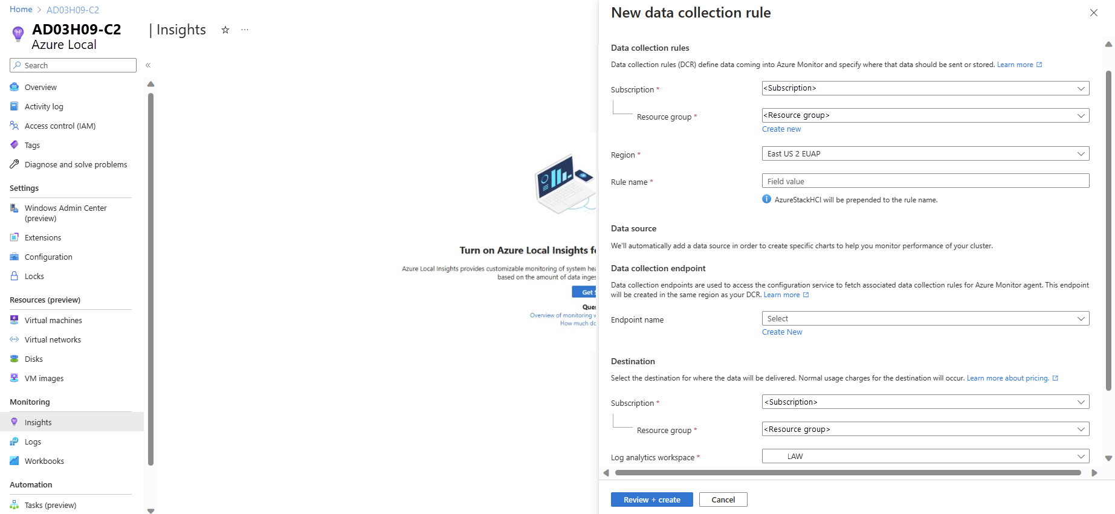Collapse the sidebar with double-chevron icon
Image resolution: width=1115 pixels, height=514 pixels.
[x=148, y=65]
